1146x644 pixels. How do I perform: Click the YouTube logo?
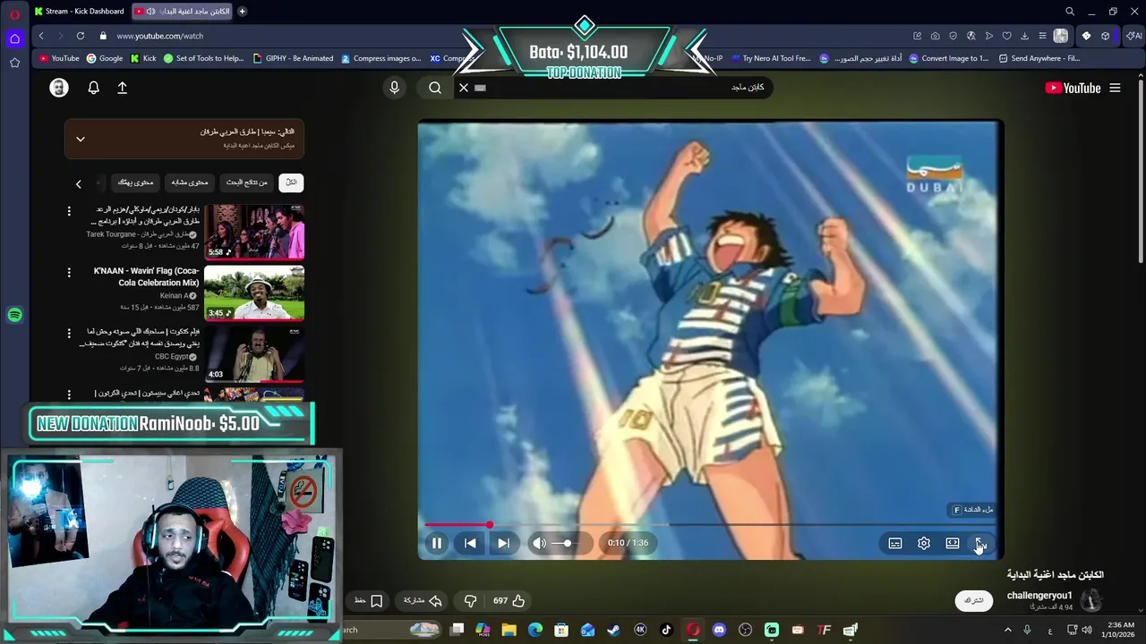point(1073,88)
